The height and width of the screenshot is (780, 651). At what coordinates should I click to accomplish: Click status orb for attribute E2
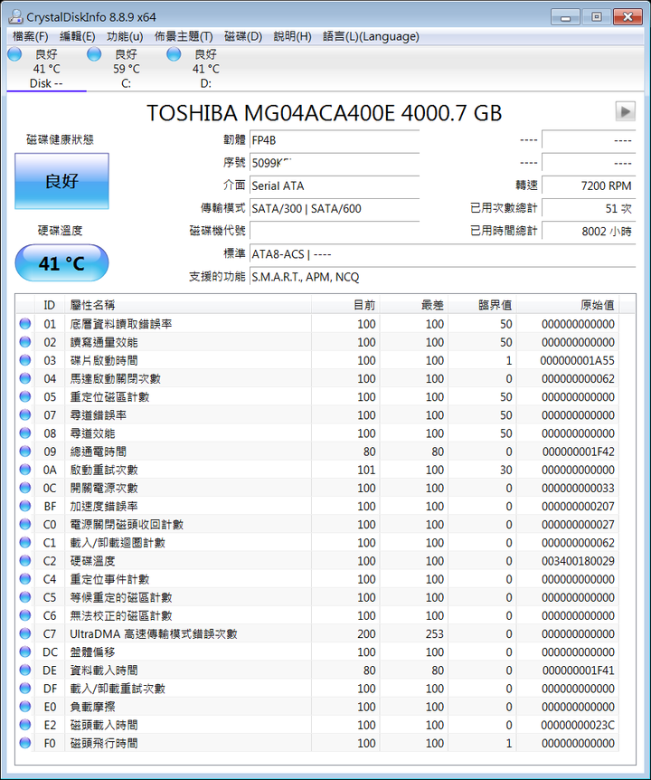(x=24, y=725)
